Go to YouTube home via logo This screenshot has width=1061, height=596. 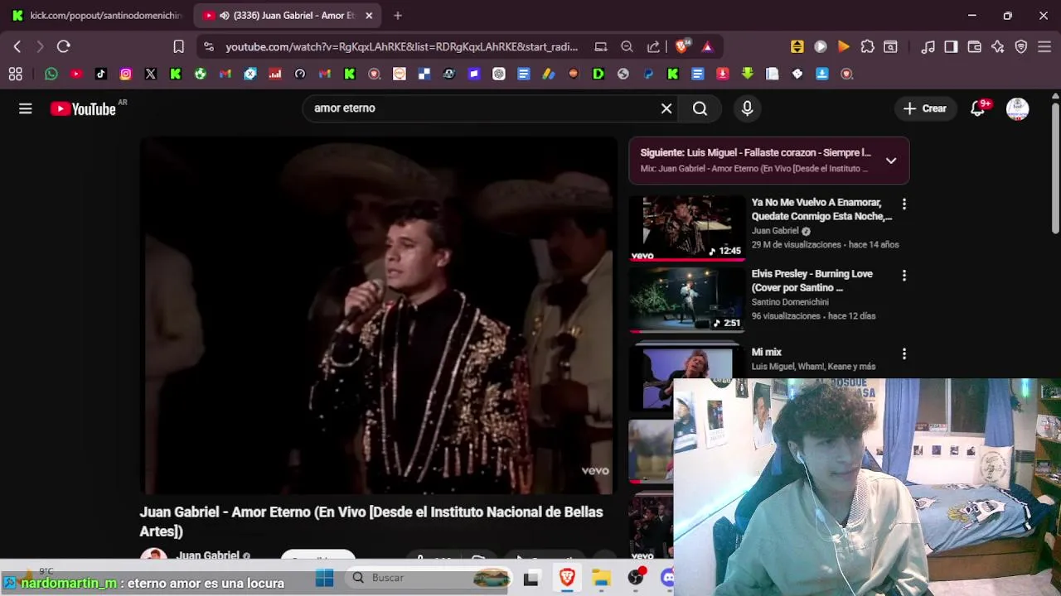pos(83,108)
